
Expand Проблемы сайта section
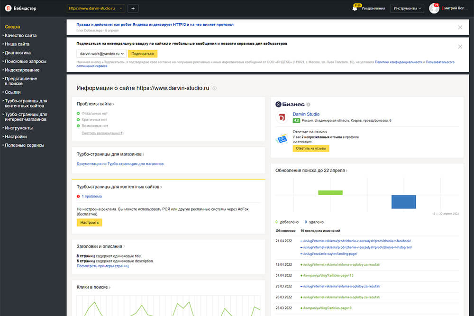coord(95,104)
